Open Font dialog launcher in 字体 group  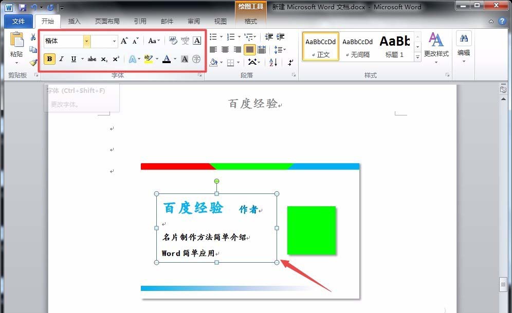tap(199, 75)
